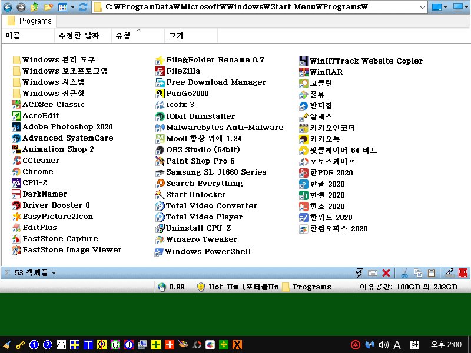Expand the address bar history dropdown
This screenshot has width=471, height=353.
[422, 7]
